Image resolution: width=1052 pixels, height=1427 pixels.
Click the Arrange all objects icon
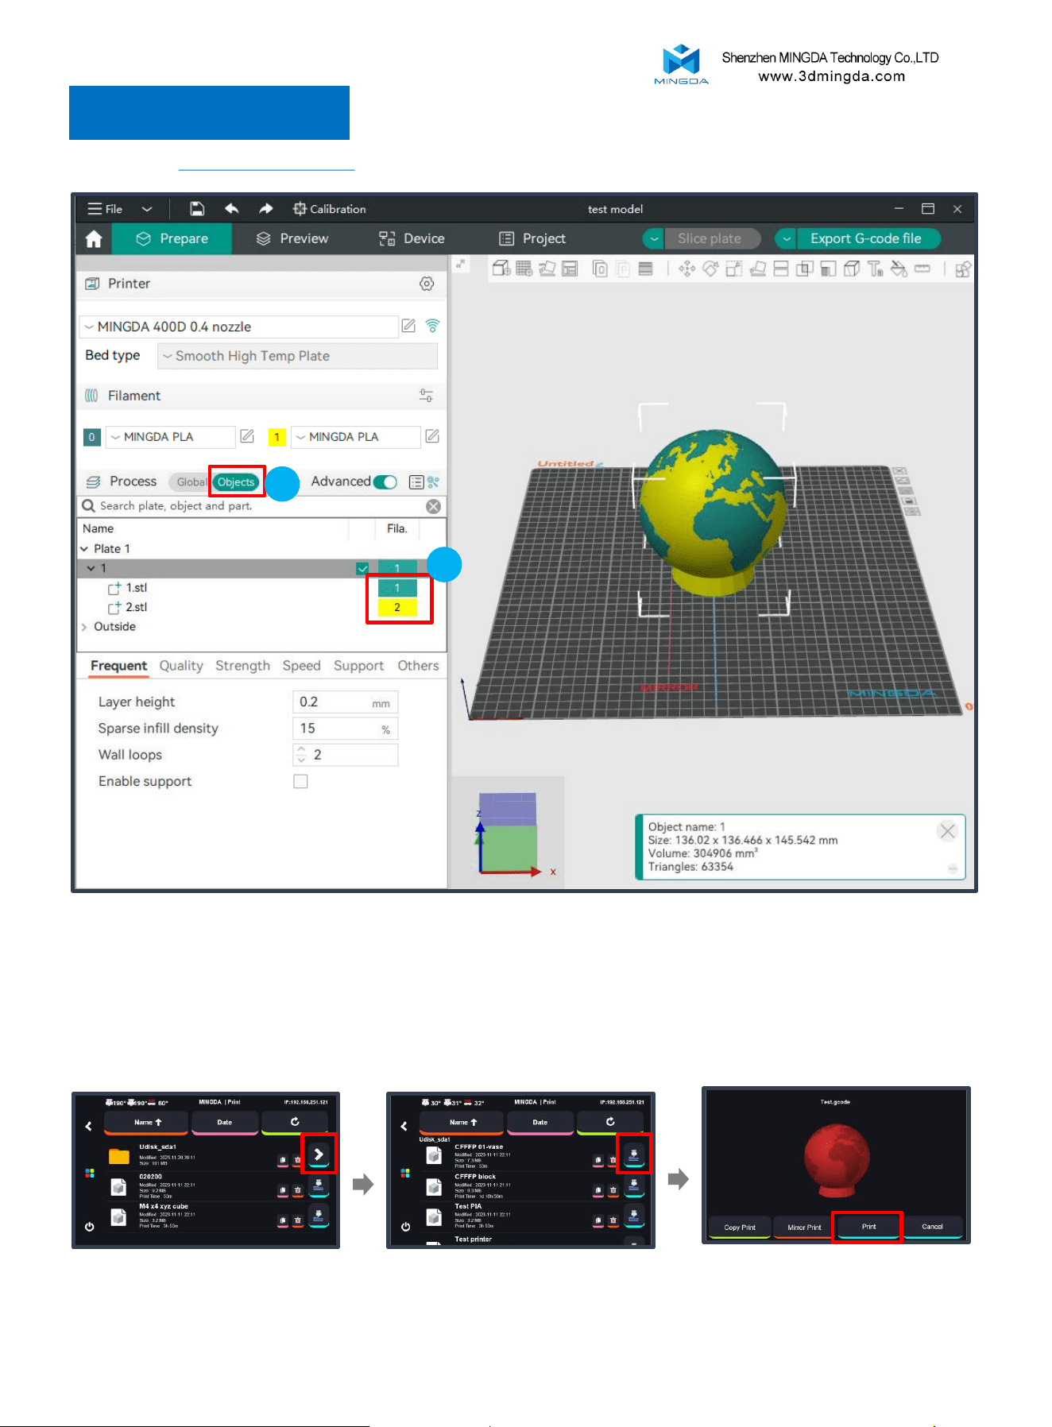tap(570, 269)
